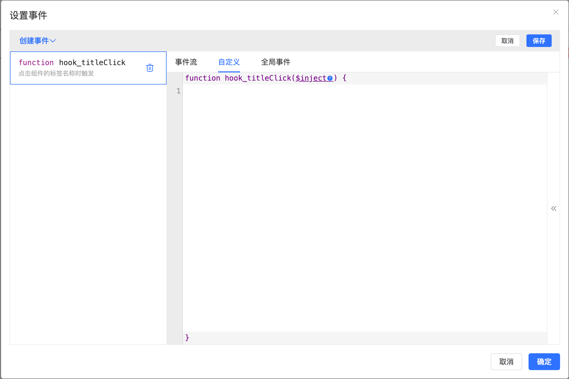Viewport: 569px width, 379px height.
Task: Delete the hook_titleClick event with trash icon
Action: coord(150,68)
